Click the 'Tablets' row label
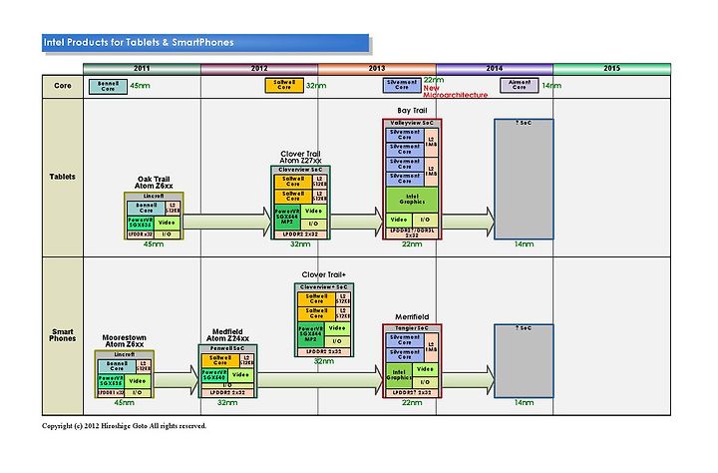The width and height of the screenshot is (718, 473). coord(63,177)
